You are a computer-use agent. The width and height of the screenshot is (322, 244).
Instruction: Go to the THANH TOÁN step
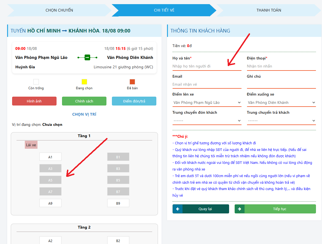pyautogui.click(x=269, y=10)
